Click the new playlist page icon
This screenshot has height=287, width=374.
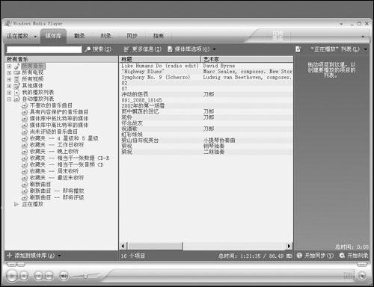[298, 49]
